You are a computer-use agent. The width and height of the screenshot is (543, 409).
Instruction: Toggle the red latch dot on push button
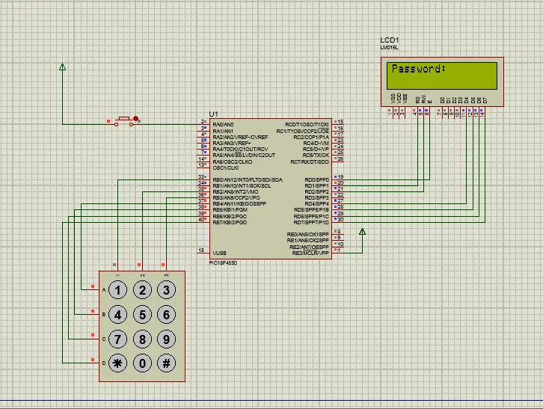pyautogui.click(x=136, y=118)
